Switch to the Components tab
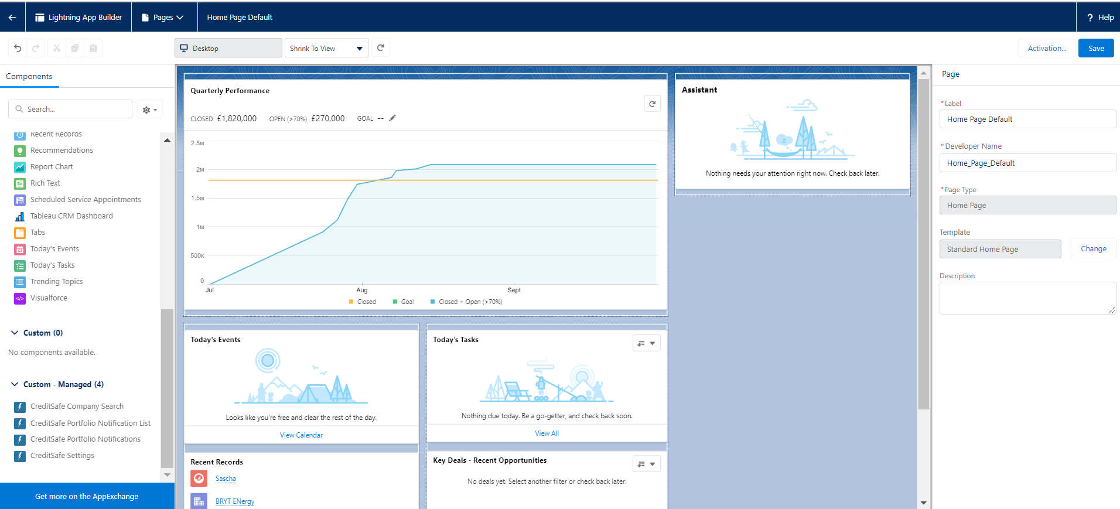The image size is (1120, 509). (29, 77)
